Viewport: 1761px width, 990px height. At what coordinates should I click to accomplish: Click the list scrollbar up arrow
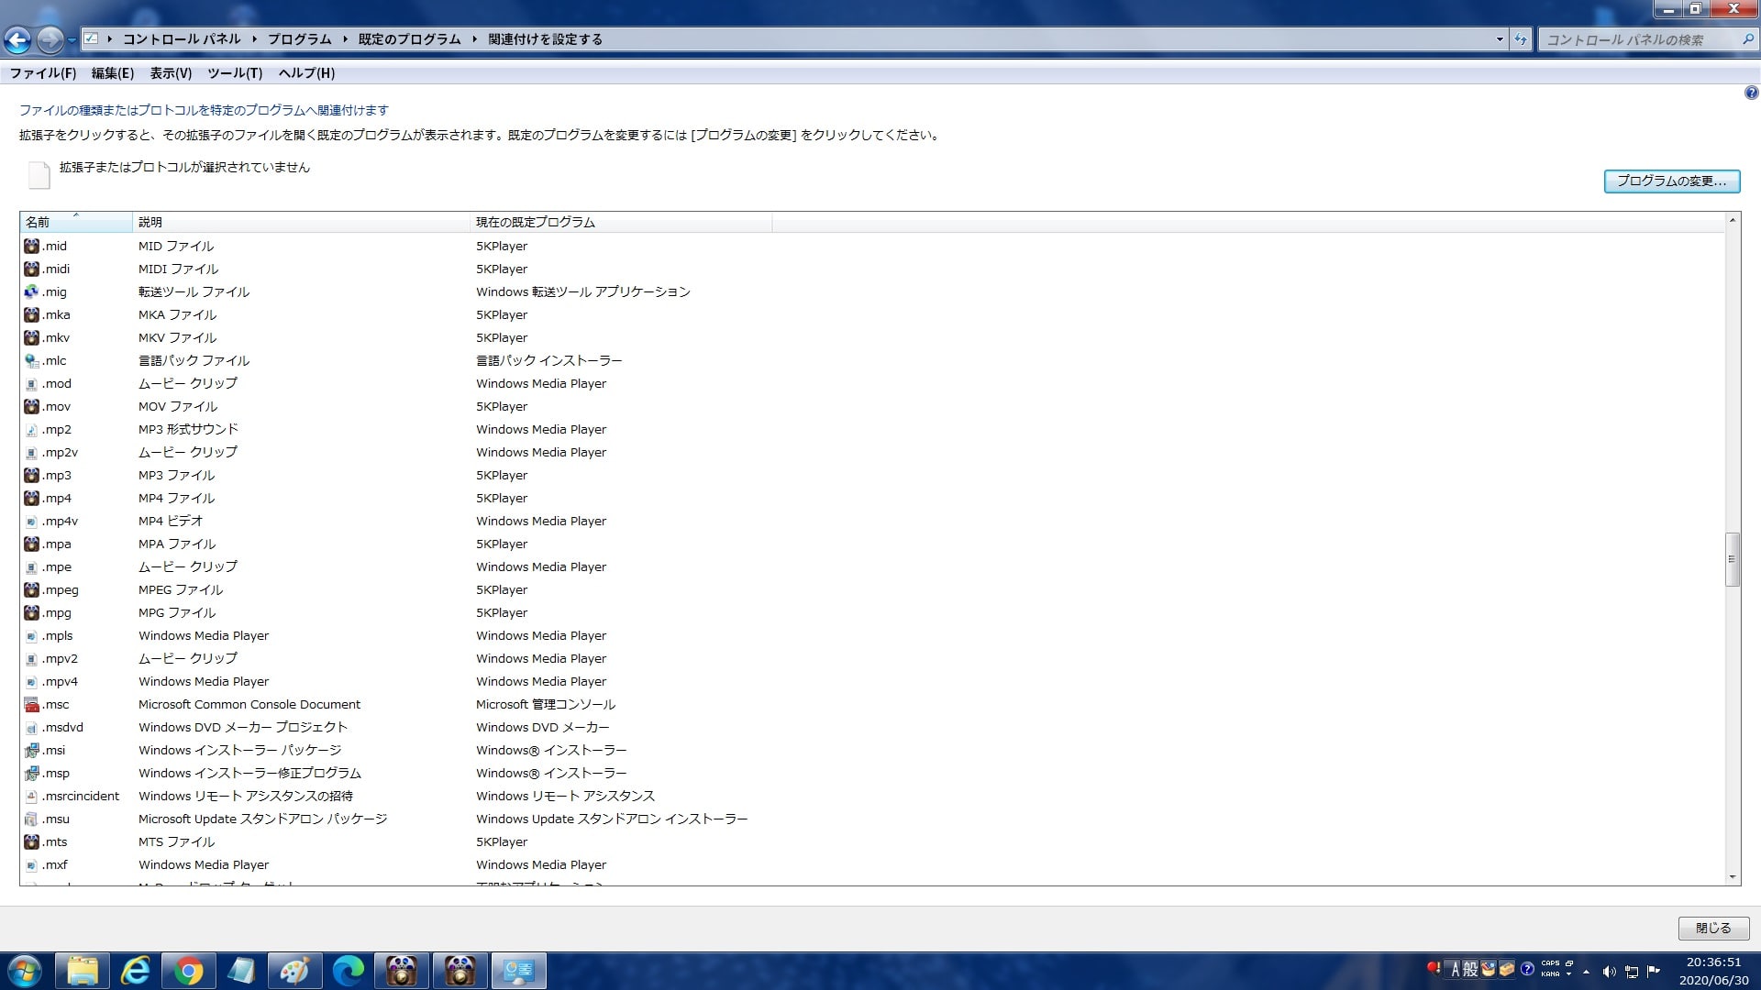point(1733,220)
